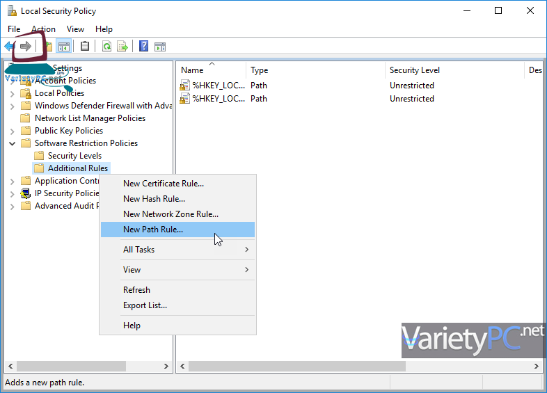547x393 pixels.
Task: Open the Action menu
Action: click(44, 29)
